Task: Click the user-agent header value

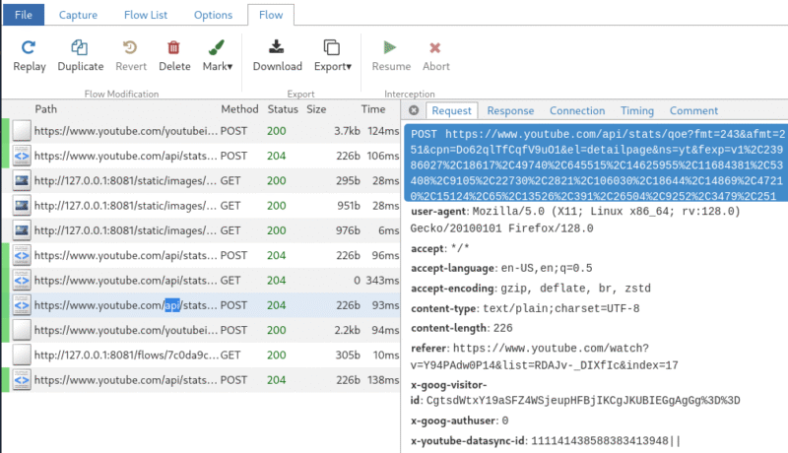Action: click(x=575, y=220)
